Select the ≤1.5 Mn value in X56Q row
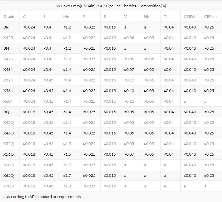The image size is (222, 202). (x=67, y=154)
